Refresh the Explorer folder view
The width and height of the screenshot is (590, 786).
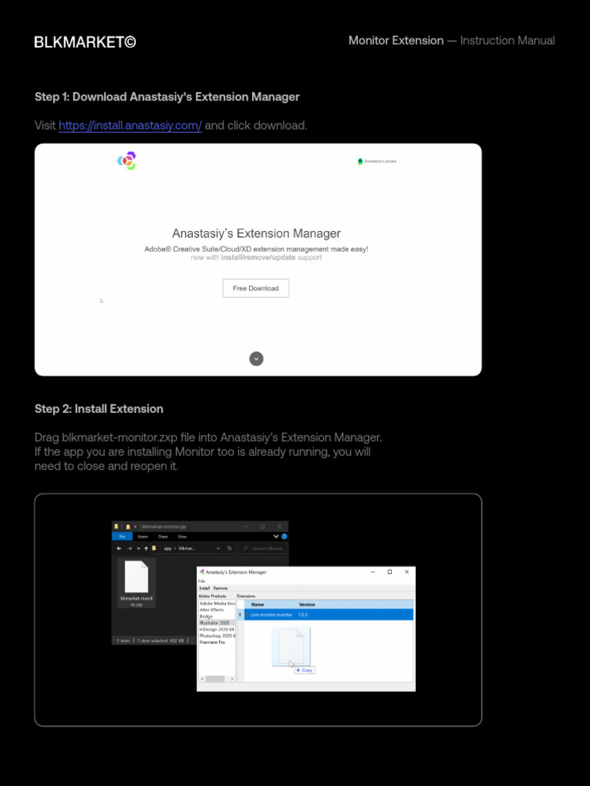(229, 548)
